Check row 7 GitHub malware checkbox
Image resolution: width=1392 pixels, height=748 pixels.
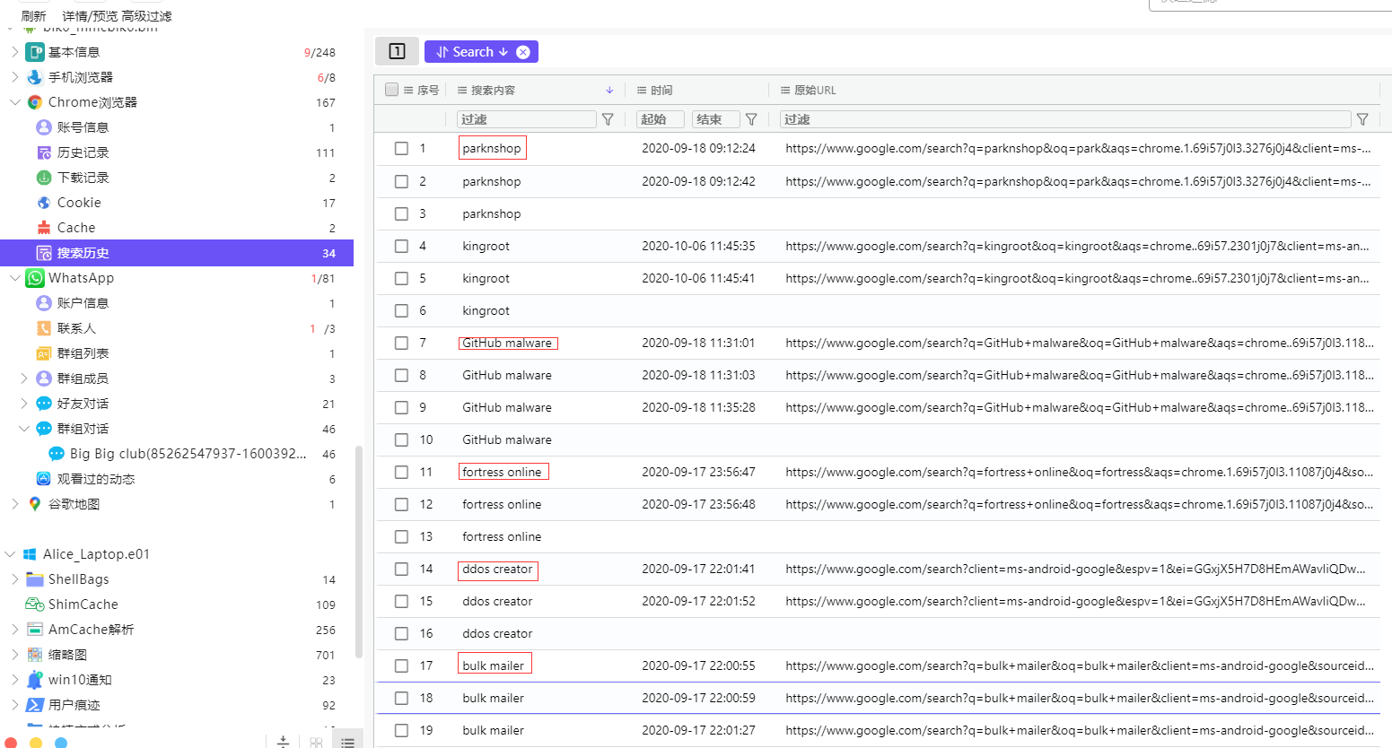click(x=401, y=343)
